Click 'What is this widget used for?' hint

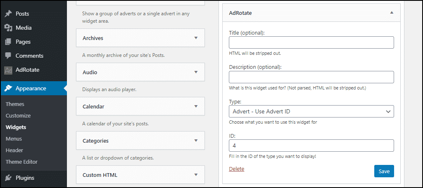pos(297,88)
